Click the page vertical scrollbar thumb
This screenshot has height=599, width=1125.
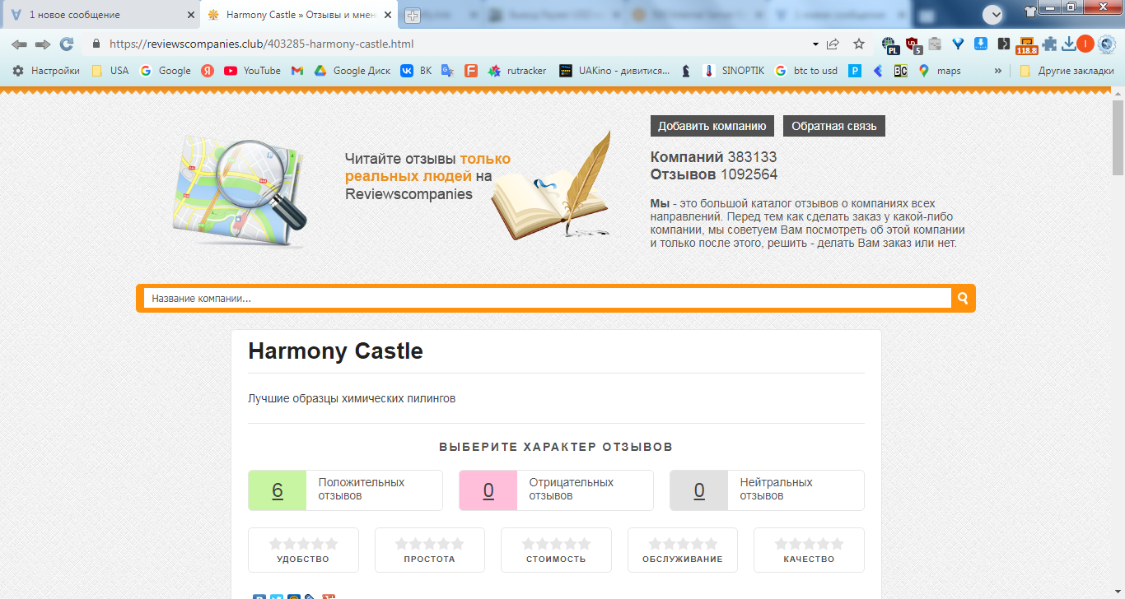coord(1118,137)
